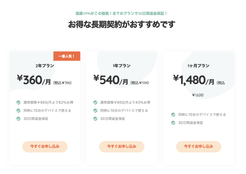Click the ¥360/月 price

click(x=34, y=80)
